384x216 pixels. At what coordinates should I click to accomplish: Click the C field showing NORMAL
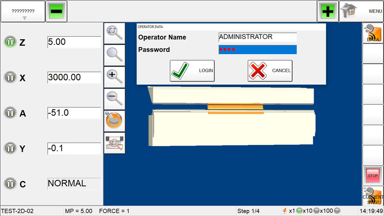click(x=74, y=184)
